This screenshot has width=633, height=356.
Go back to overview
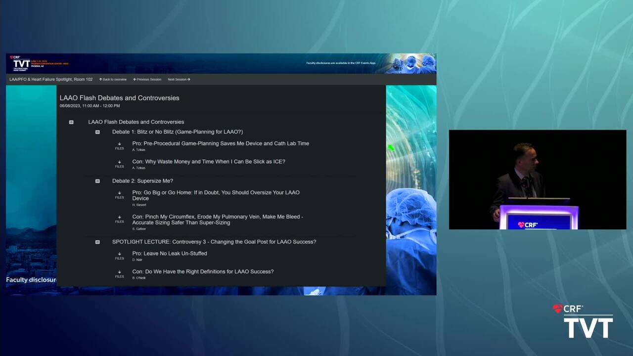click(113, 79)
